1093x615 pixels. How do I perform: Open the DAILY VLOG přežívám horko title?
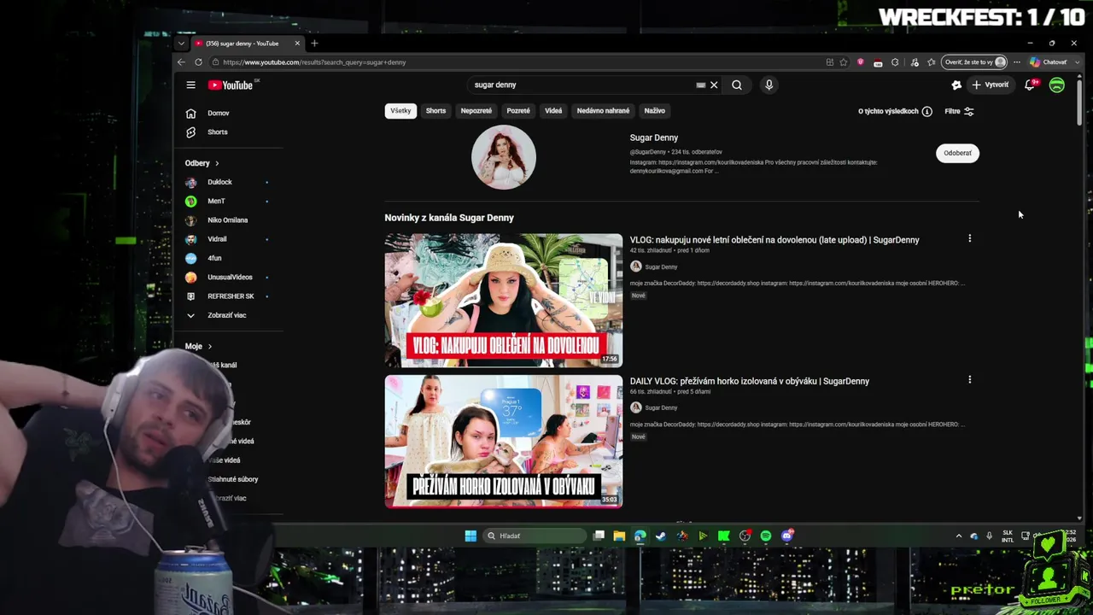(x=750, y=381)
